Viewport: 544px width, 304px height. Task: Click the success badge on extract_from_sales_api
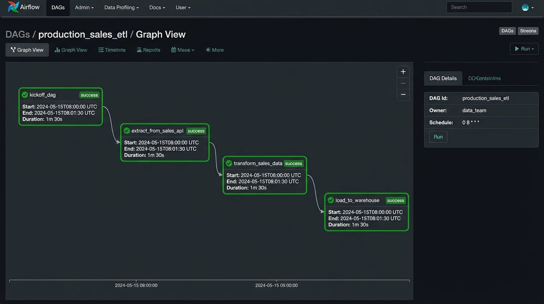coord(196,131)
